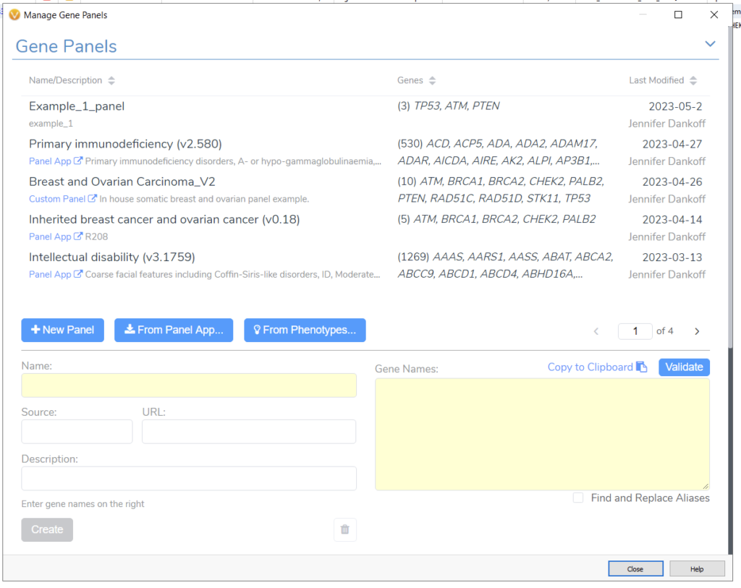Collapse the Gene Panels section chevron

tap(710, 45)
